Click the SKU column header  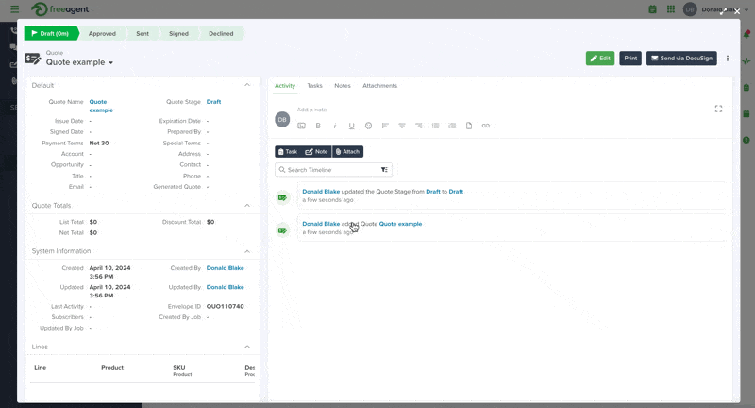pyautogui.click(x=179, y=368)
